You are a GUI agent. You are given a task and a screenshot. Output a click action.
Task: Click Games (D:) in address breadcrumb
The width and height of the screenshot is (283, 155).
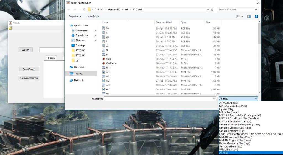coord(114,10)
